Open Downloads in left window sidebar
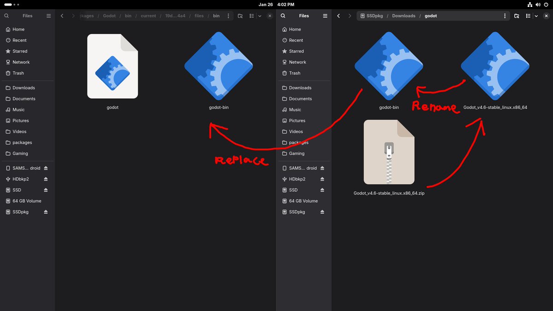The width and height of the screenshot is (553, 311). (28, 88)
